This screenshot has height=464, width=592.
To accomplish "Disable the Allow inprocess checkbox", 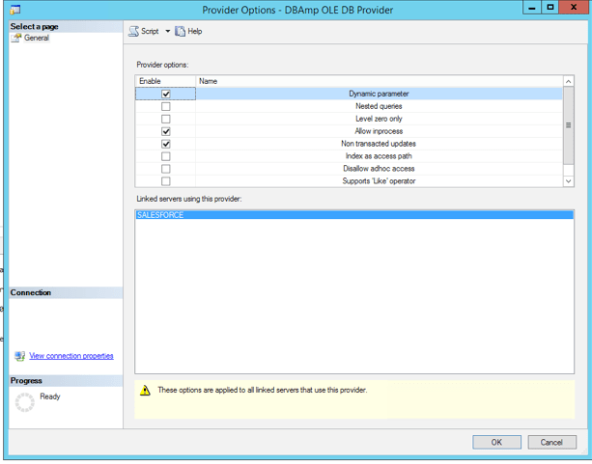I will (x=166, y=131).
